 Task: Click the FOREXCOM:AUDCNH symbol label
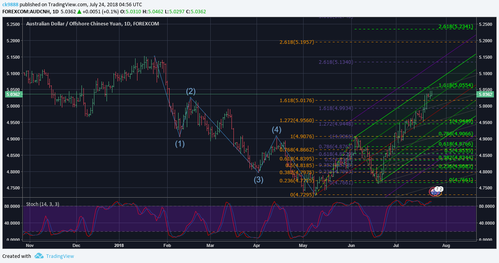coord(26,11)
